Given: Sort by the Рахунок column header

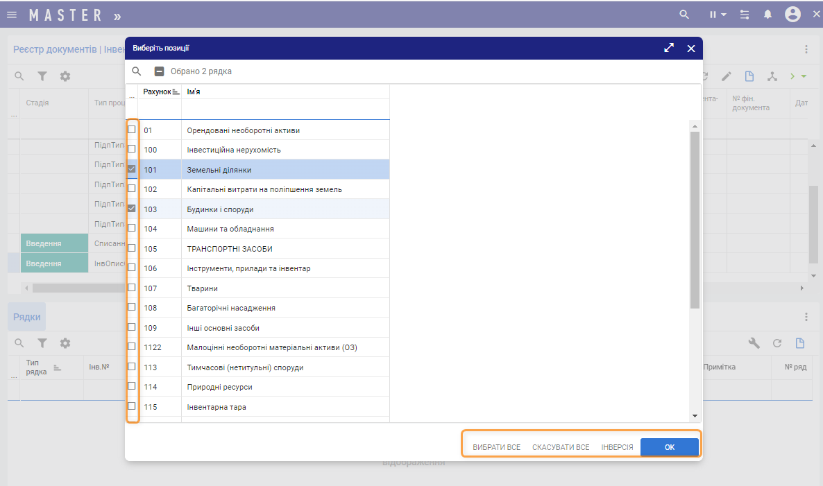Looking at the screenshot, I should point(157,92).
